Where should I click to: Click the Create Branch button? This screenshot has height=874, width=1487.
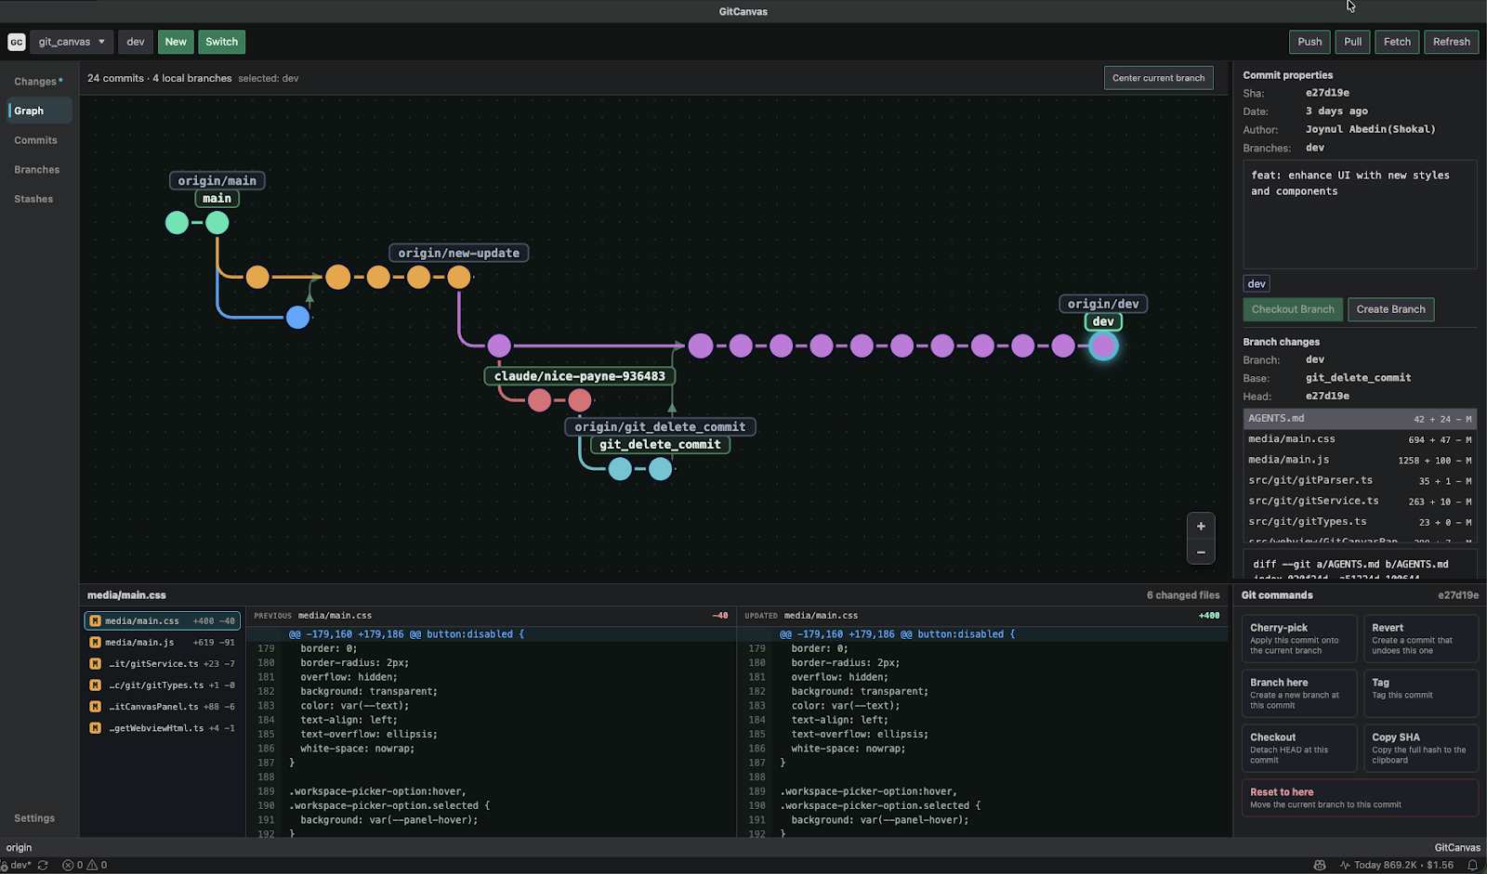(x=1390, y=309)
